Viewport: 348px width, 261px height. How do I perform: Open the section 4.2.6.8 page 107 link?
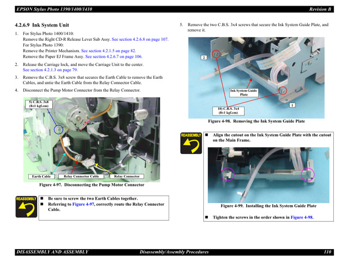click(140, 40)
